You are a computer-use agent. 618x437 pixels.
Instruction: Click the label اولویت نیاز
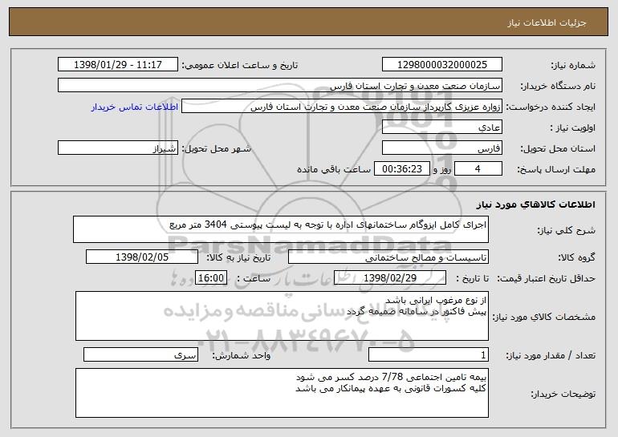(573, 127)
